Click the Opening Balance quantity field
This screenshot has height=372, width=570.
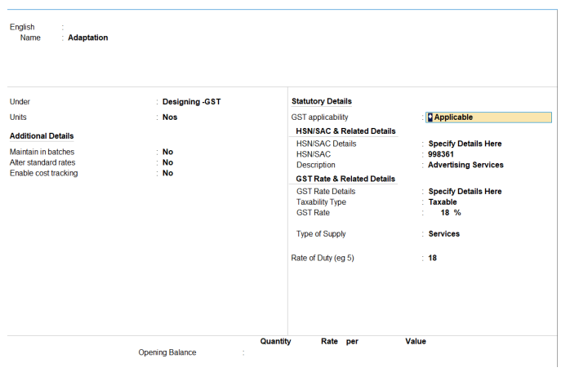274,353
